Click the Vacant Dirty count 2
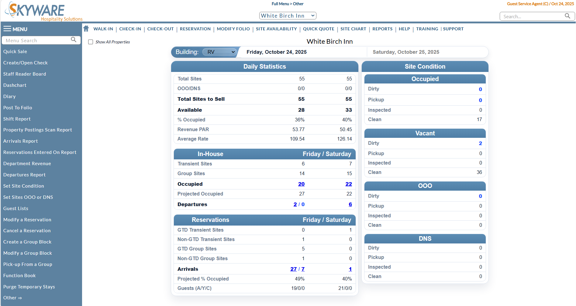576x306 pixels. pos(480,143)
